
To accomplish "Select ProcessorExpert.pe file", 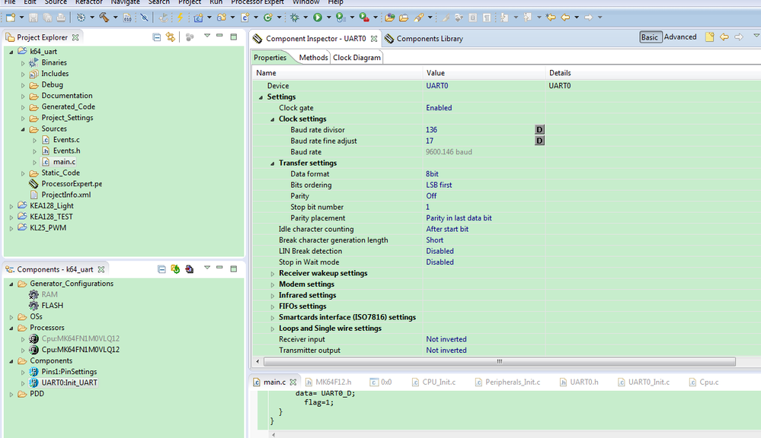I will 72,183.
